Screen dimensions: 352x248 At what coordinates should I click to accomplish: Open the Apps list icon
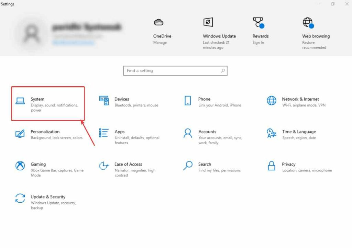pyautogui.click(x=104, y=133)
